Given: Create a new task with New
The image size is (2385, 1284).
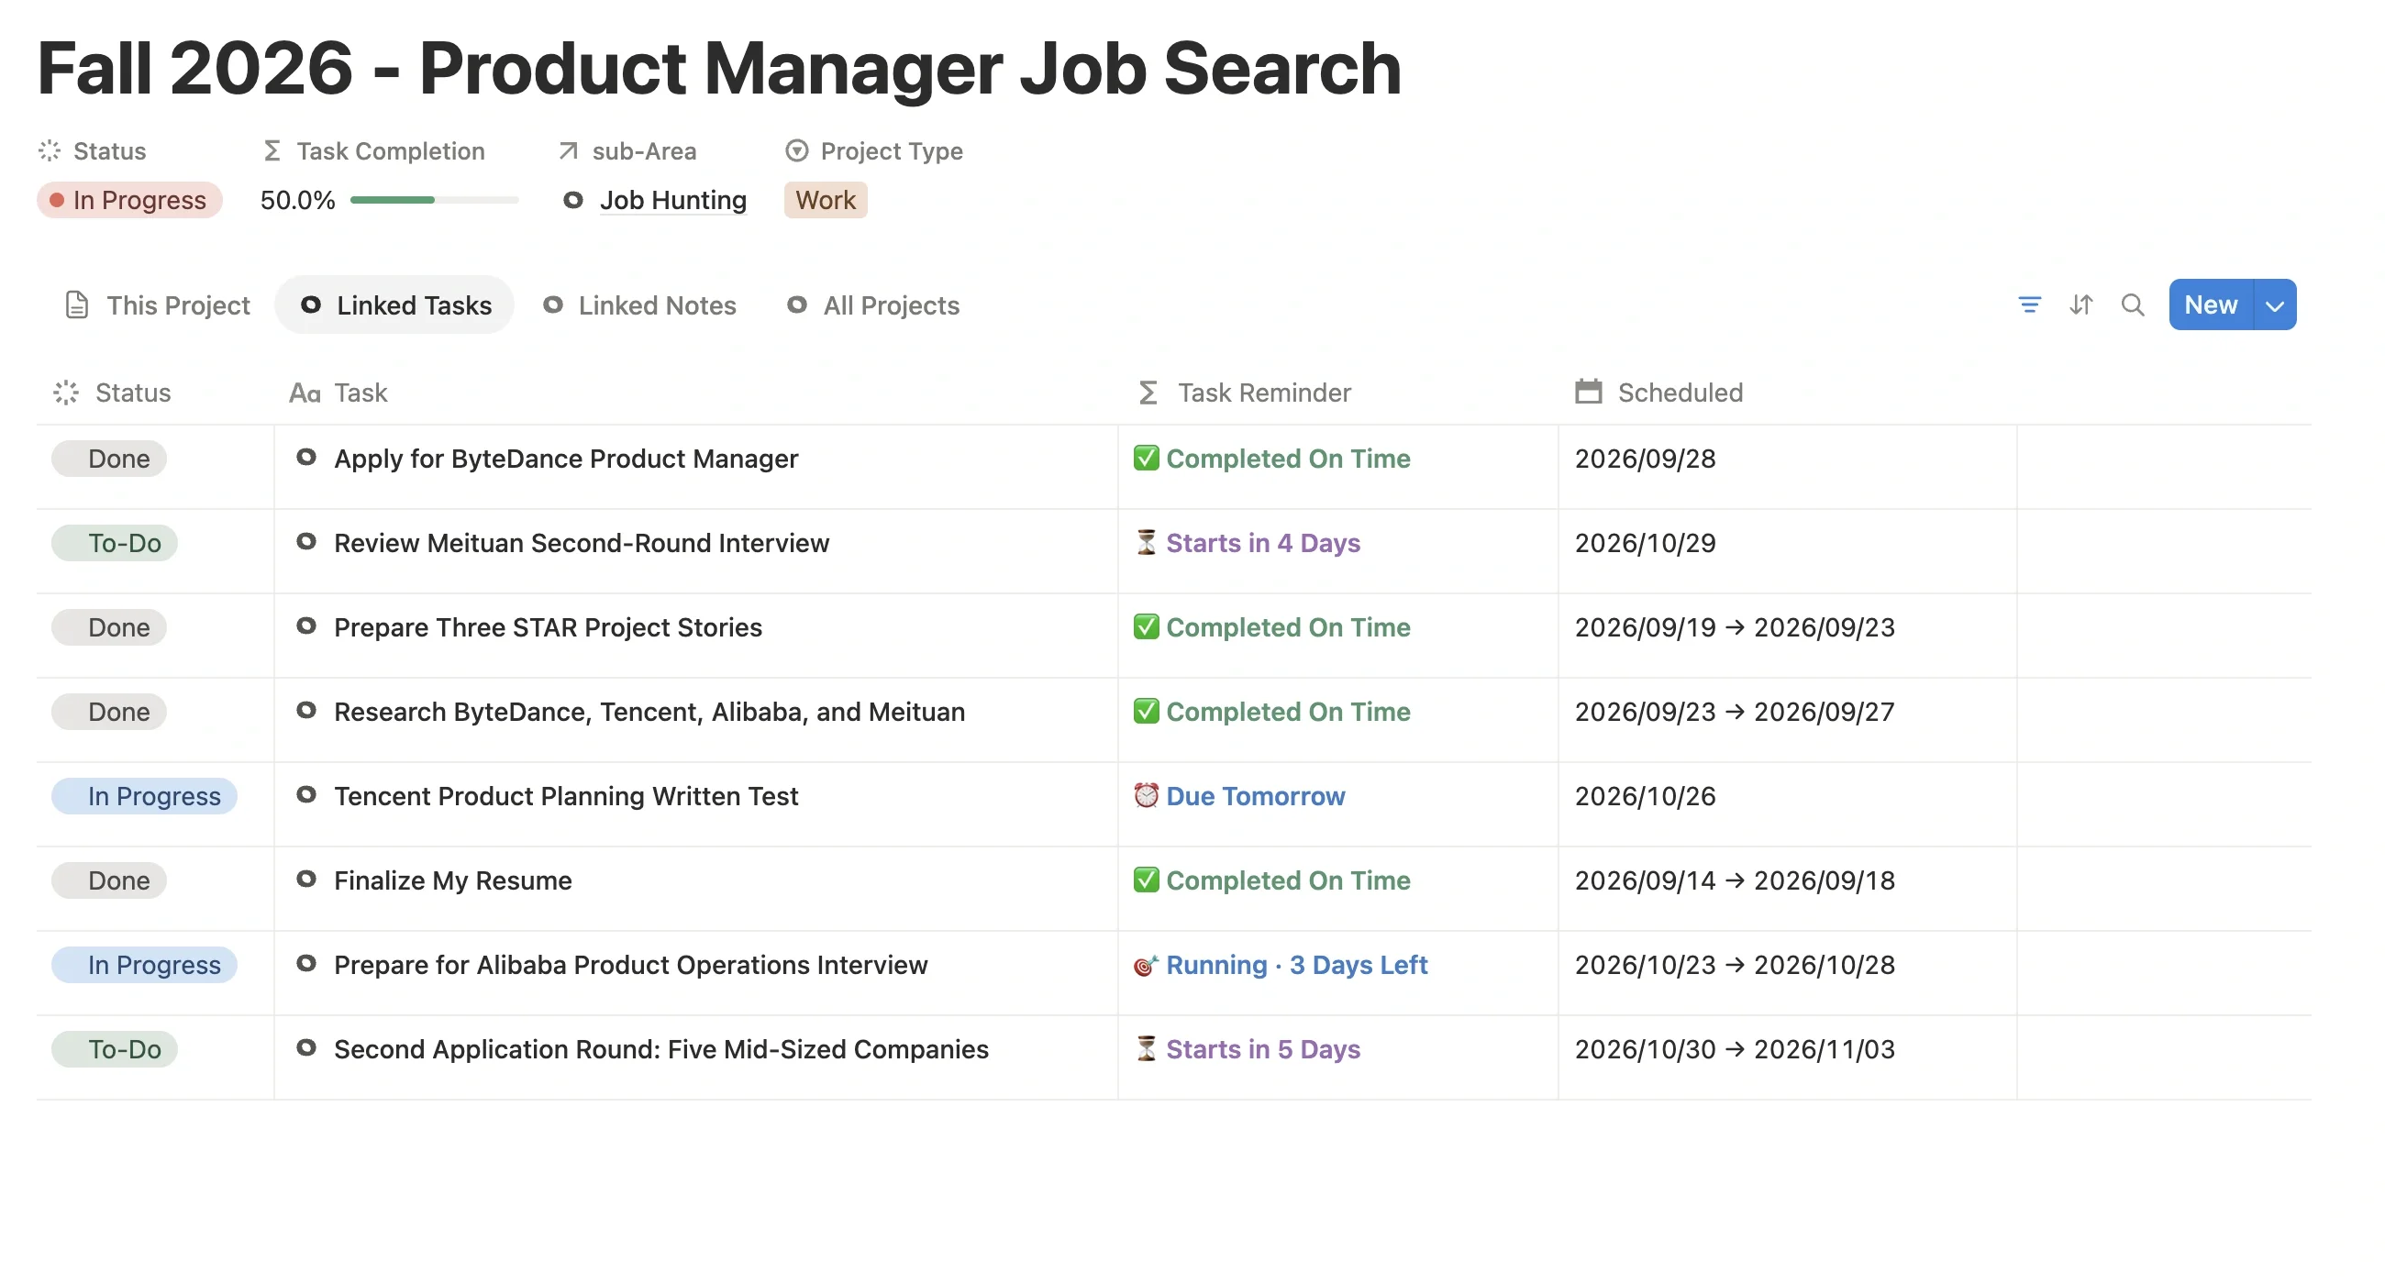Looking at the screenshot, I should [x=2210, y=304].
